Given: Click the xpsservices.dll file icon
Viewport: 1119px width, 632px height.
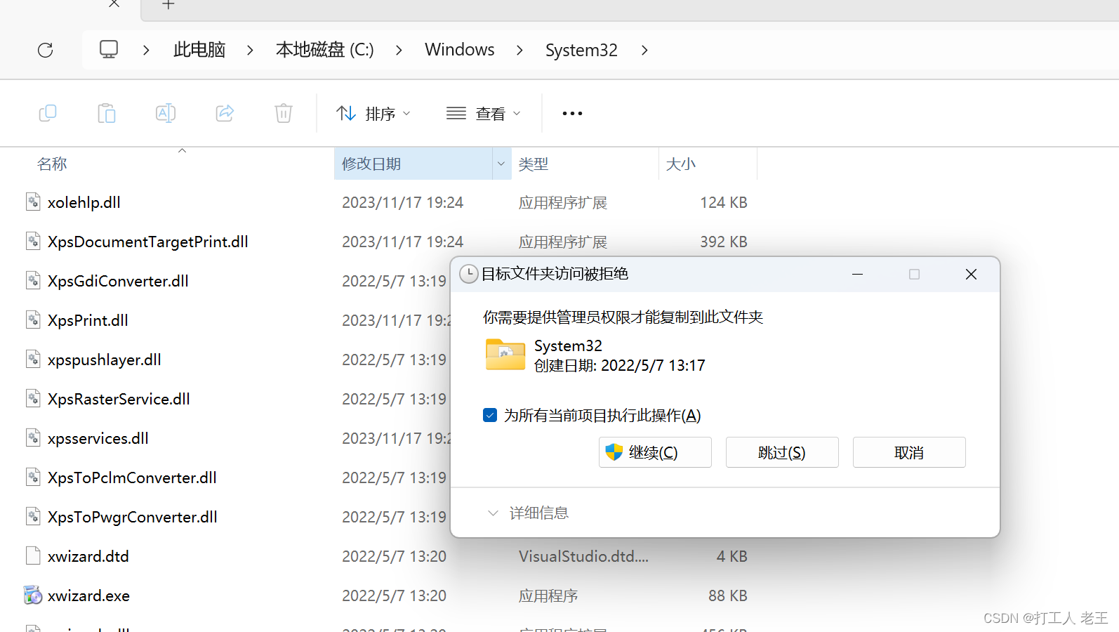Looking at the screenshot, I should [x=33, y=438].
